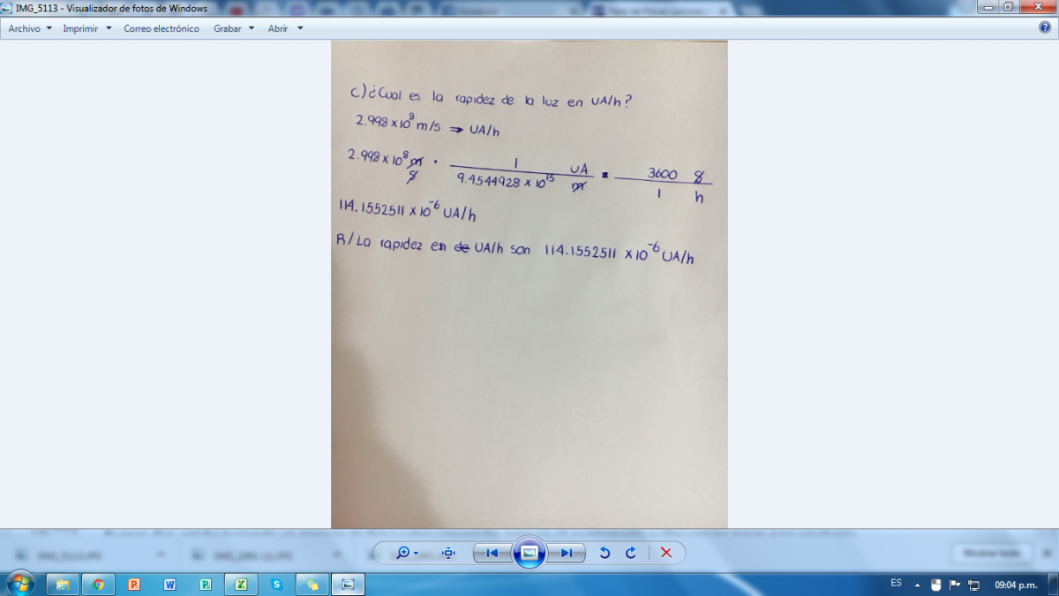Screen dimensions: 1059x596
Task: Go to the previous photo
Action: pyautogui.click(x=492, y=553)
